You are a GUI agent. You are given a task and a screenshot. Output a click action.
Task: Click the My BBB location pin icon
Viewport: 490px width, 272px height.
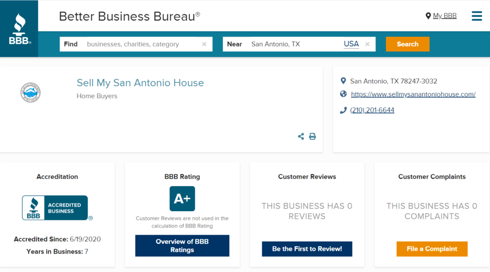point(428,16)
